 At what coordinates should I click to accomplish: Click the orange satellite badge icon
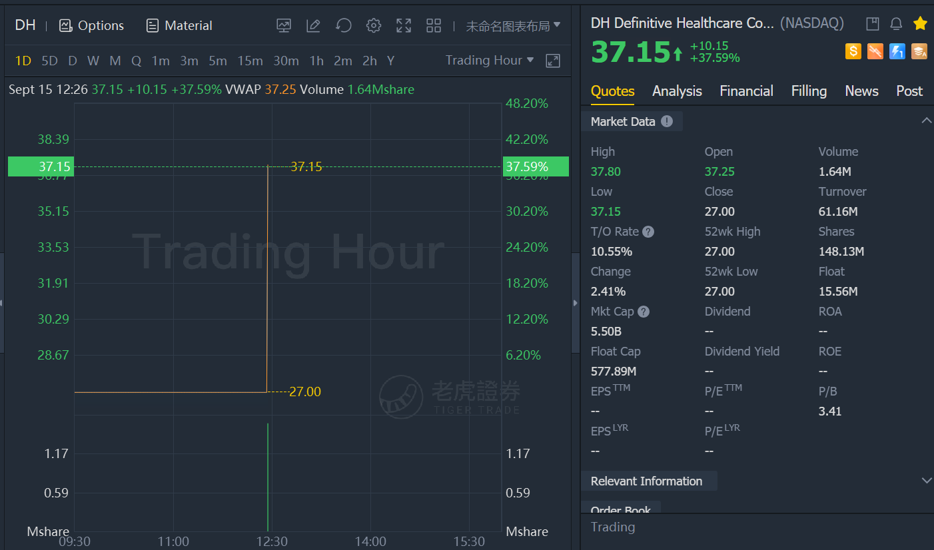(875, 51)
